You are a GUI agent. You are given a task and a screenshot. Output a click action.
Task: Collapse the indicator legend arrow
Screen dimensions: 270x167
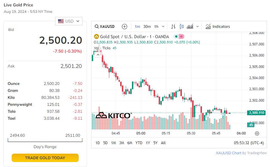coord(98,55)
